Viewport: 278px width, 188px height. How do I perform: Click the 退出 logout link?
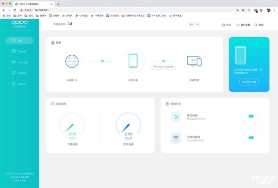[259, 25]
